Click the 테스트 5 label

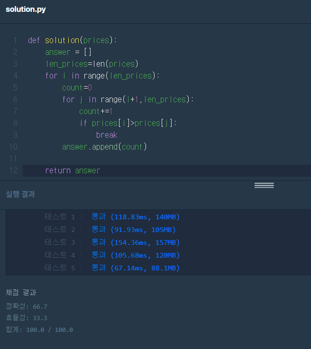[60, 268]
